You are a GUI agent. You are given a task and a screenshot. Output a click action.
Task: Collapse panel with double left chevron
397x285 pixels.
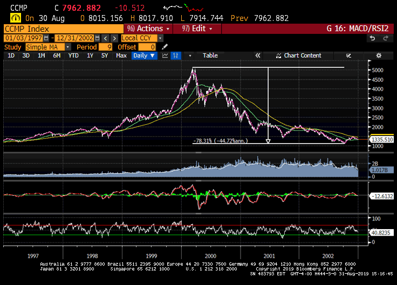click(x=257, y=55)
